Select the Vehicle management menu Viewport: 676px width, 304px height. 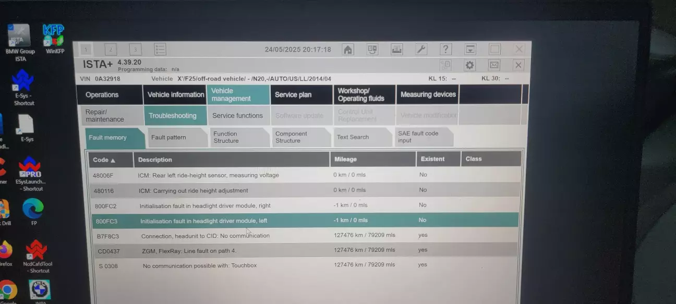238,95
